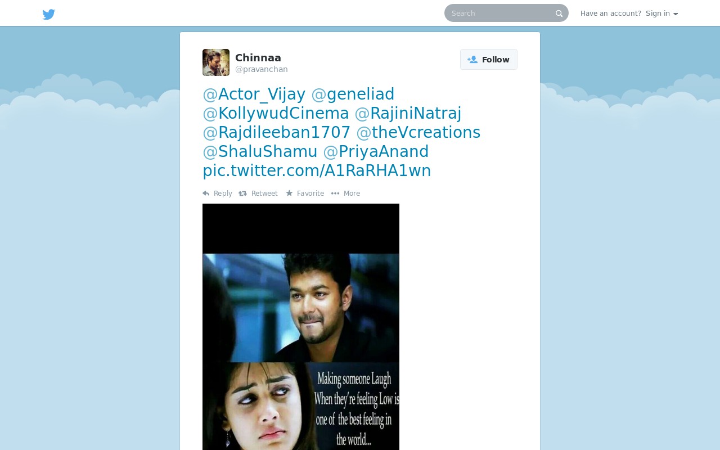Viewport: 720px width, 450px height.
Task: Open the @geneliad mention
Action: click(353, 94)
